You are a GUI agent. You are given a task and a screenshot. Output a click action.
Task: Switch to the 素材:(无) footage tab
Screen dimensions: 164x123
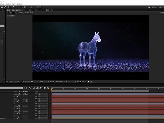(33, 10)
